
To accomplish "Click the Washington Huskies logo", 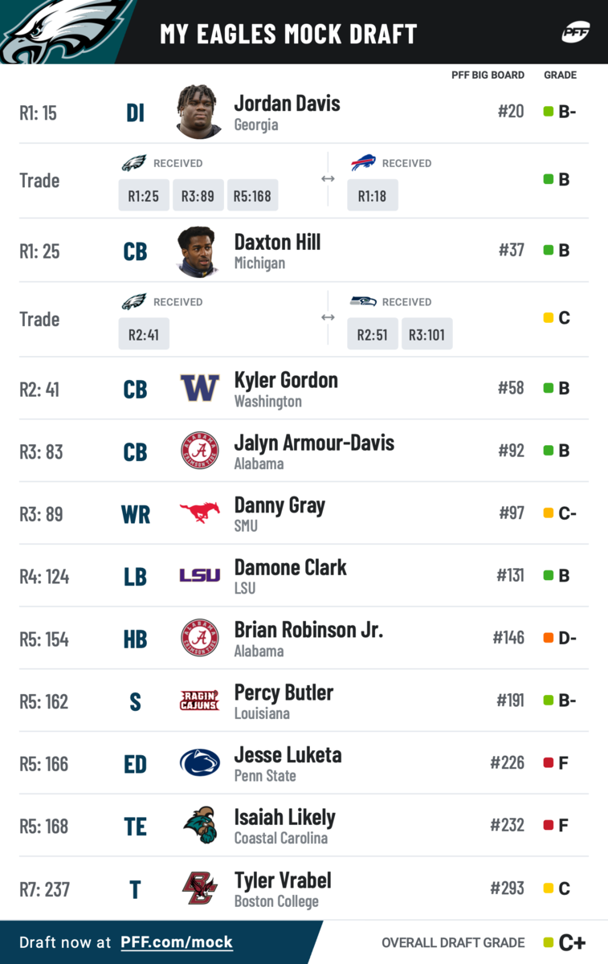I will coord(199,388).
